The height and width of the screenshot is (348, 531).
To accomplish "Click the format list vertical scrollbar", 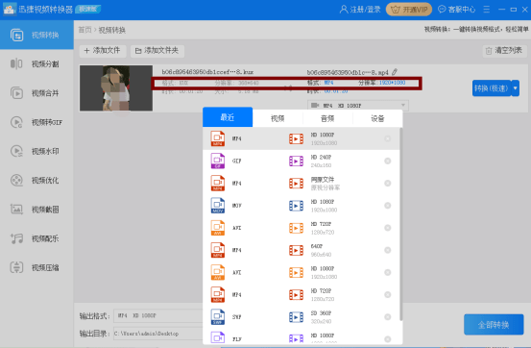I will (401, 224).
